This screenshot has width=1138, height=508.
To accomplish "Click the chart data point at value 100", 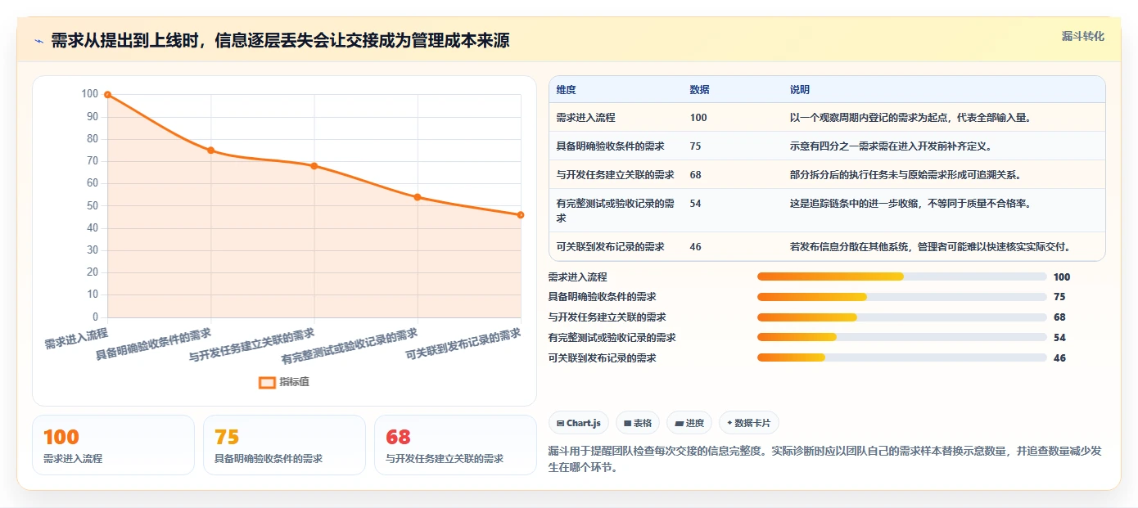I will coord(107,95).
